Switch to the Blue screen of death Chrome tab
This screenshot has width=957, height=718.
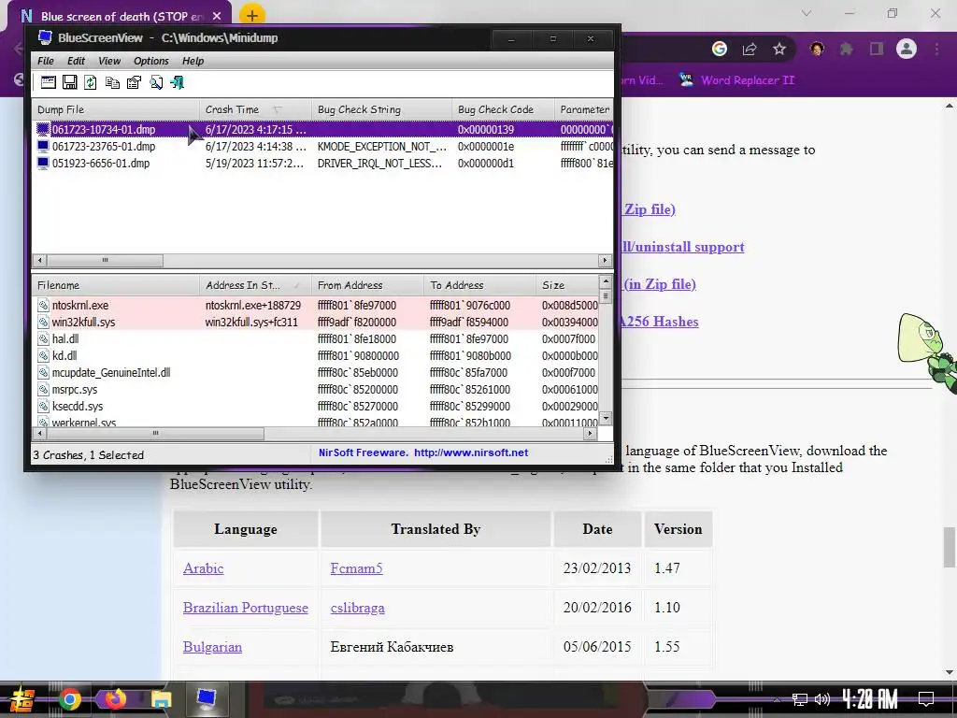pos(120,16)
